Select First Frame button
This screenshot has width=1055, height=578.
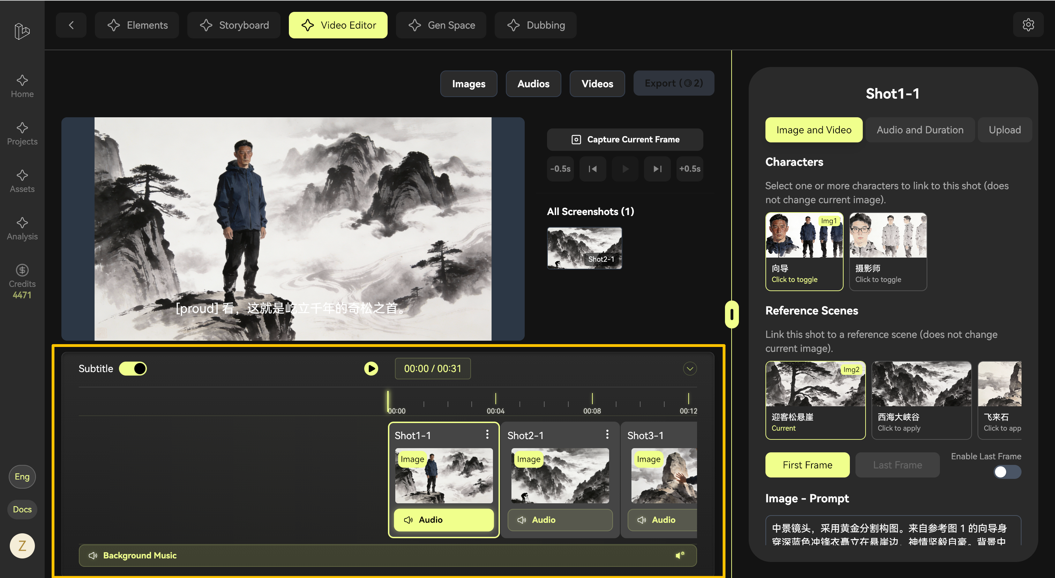(x=807, y=465)
